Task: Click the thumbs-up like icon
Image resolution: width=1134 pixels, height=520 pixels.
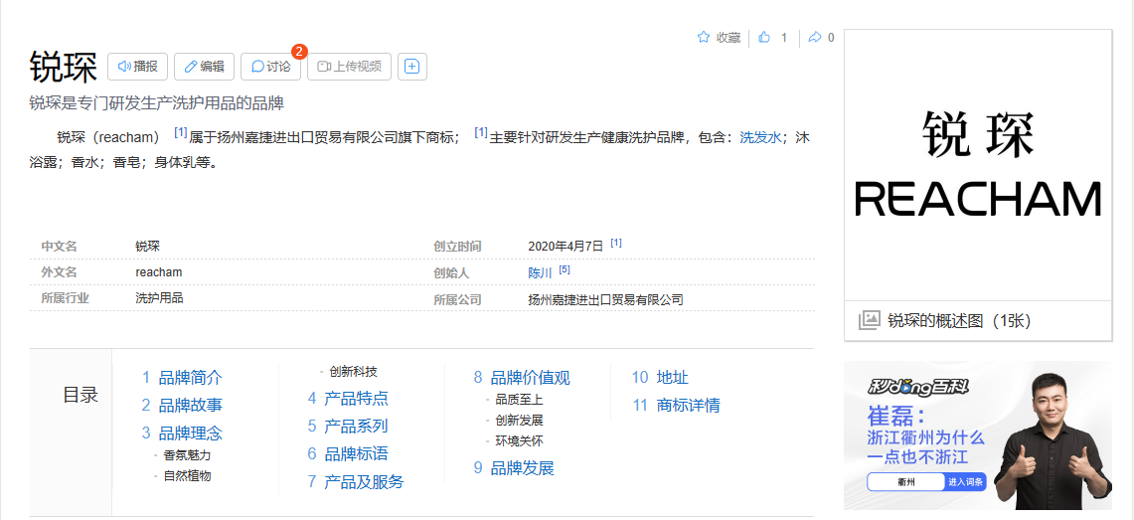Action: [764, 37]
